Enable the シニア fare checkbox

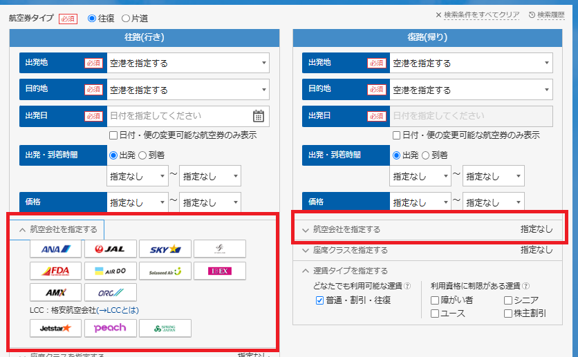(508, 300)
